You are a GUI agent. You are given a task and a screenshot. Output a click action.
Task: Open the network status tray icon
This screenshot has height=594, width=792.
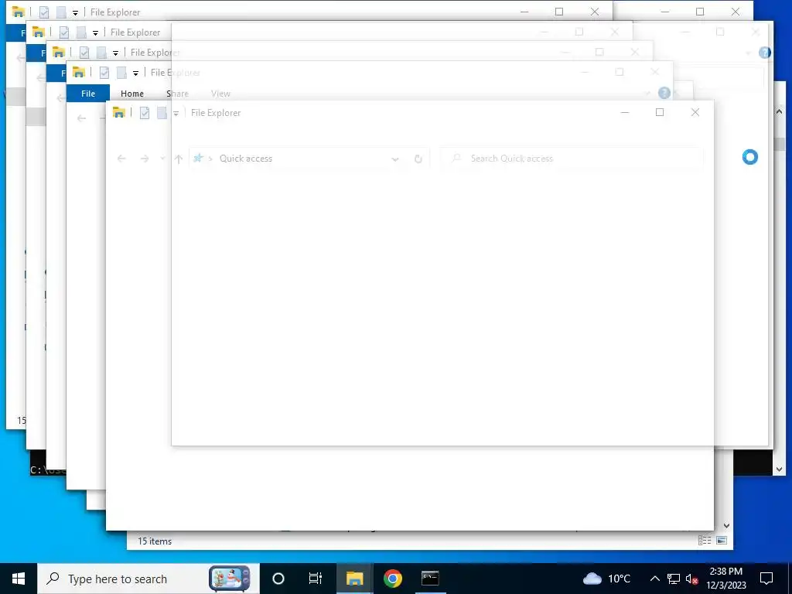674,579
